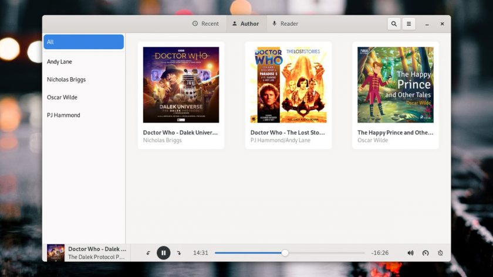
Task: Click now-playing title 'Doctor Who - Dalek ...'
Action: pyautogui.click(x=97, y=249)
